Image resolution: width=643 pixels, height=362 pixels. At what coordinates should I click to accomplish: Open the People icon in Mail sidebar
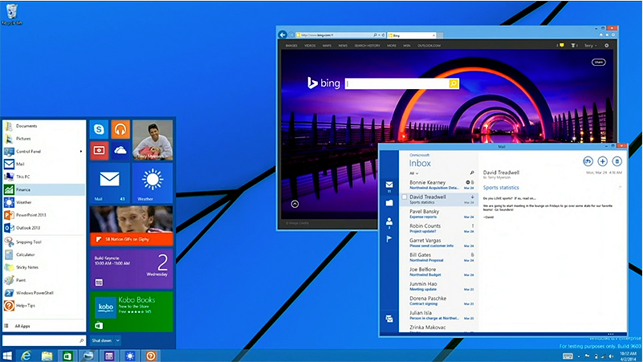(x=389, y=221)
